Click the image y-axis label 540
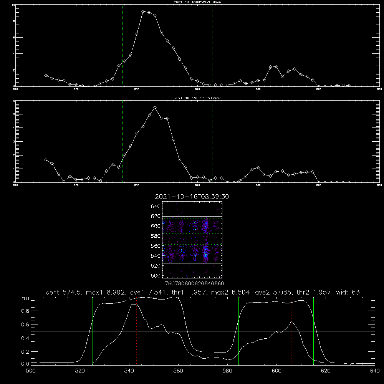 [156, 256]
